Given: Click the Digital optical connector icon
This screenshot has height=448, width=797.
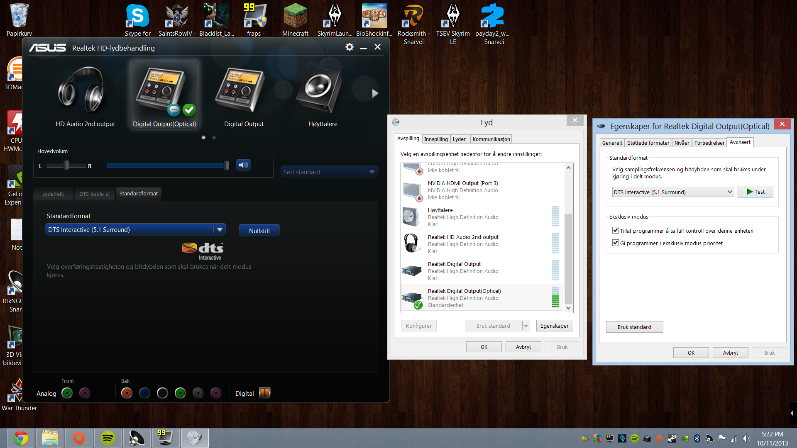Looking at the screenshot, I should click(x=264, y=392).
